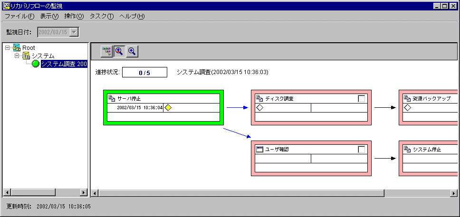Click the 監視日付 label

coord(19,32)
